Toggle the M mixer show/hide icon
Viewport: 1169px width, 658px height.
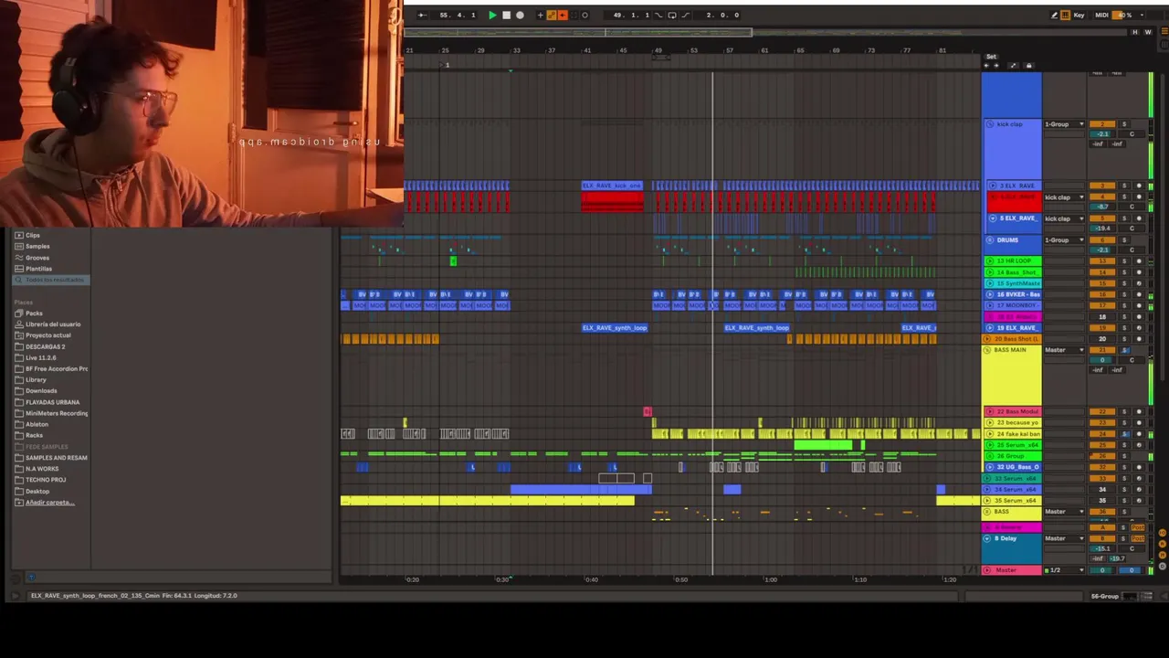pyautogui.click(x=1163, y=554)
